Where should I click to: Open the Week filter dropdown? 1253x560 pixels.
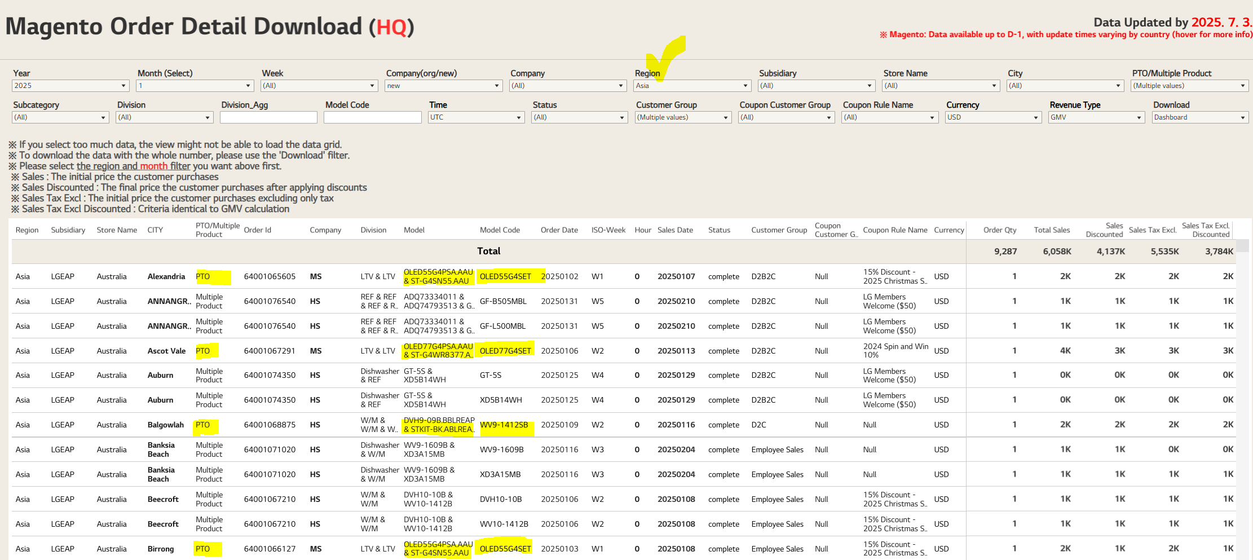319,86
